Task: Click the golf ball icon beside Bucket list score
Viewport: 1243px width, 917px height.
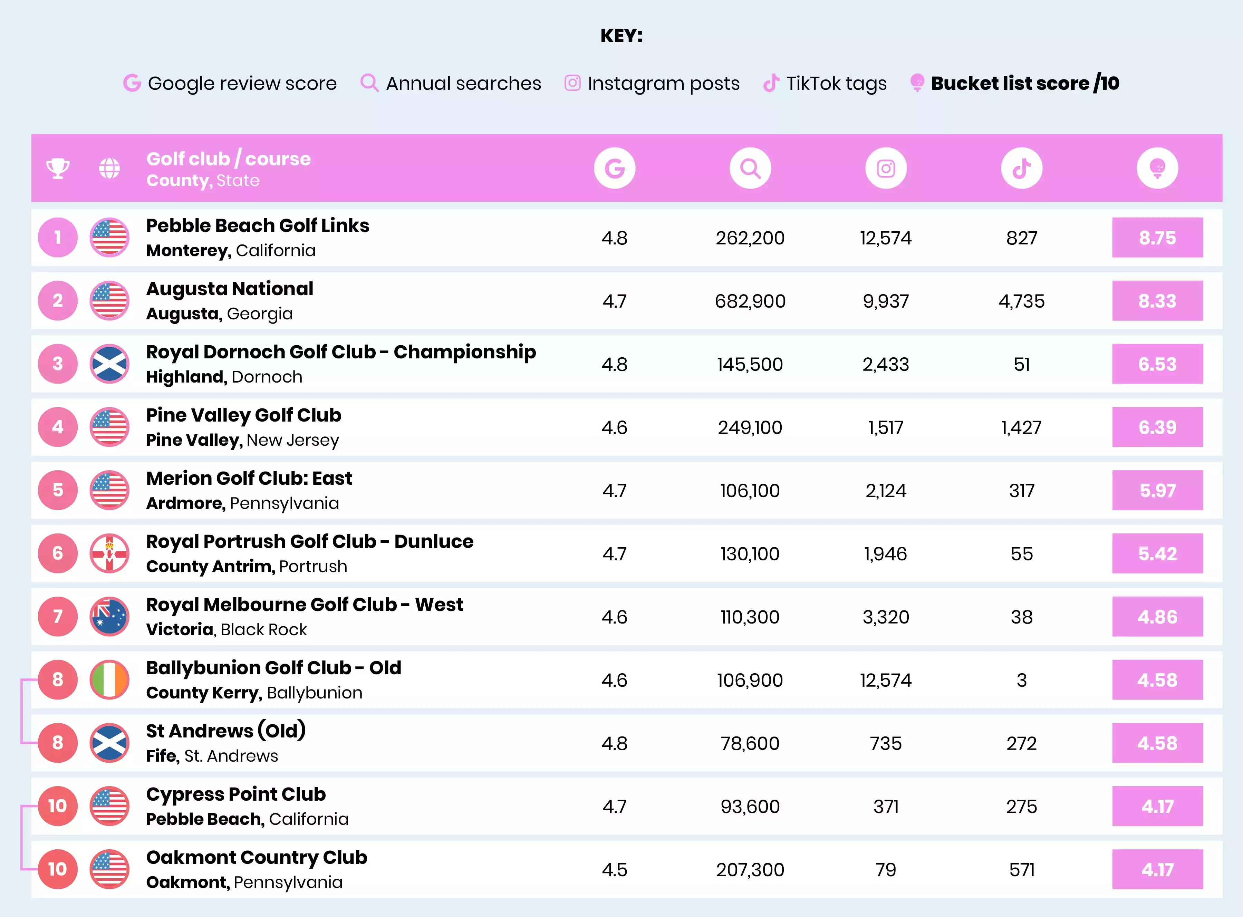Action: (917, 83)
